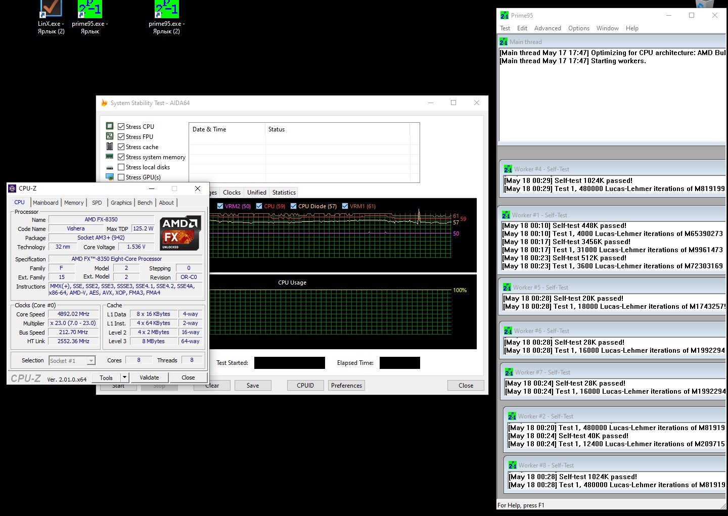This screenshot has width=728, height=516.
Task: Click the AIDA64 flame icon in title bar
Action: (x=104, y=103)
